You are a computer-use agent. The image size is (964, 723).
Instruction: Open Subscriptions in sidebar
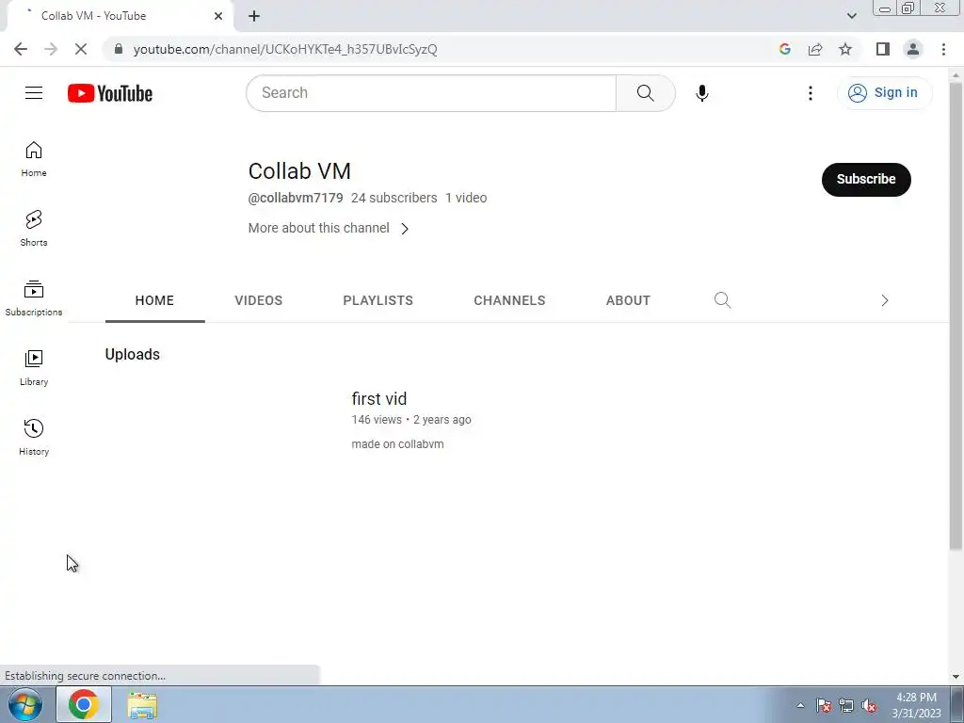point(34,298)
